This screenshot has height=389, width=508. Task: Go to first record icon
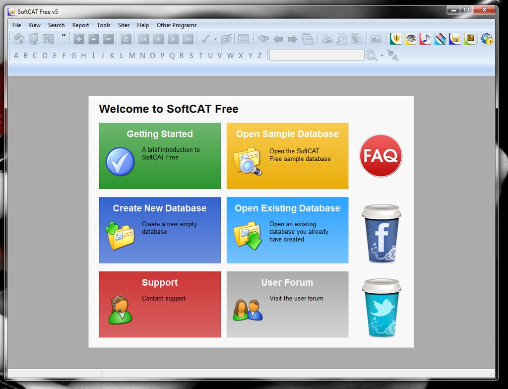(x=143, y=39)
